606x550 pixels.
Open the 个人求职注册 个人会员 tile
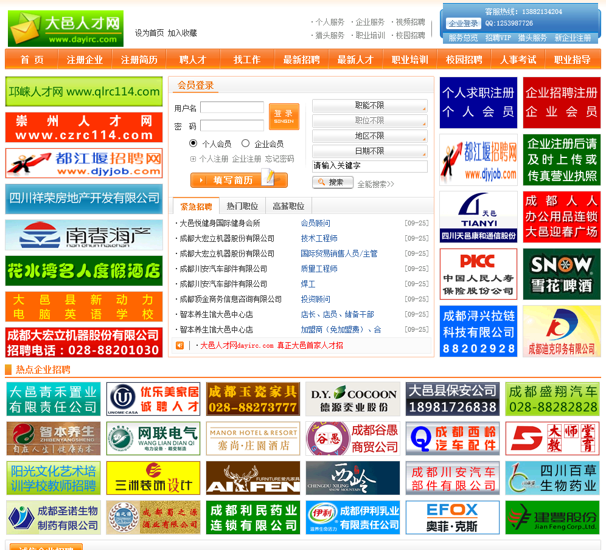coord(478,103)
